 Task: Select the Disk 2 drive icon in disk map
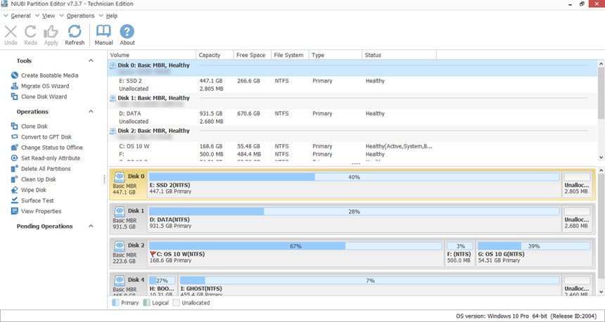[x=120, y=245]
